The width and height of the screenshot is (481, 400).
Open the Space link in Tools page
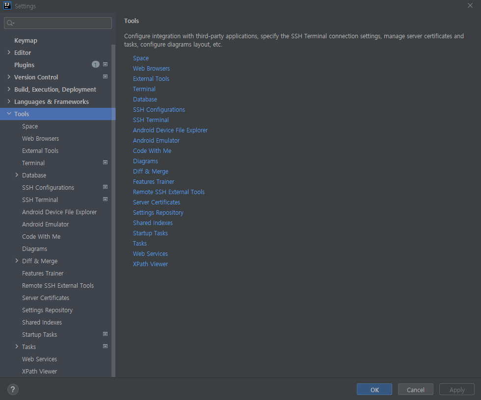(x=141, y=58)
